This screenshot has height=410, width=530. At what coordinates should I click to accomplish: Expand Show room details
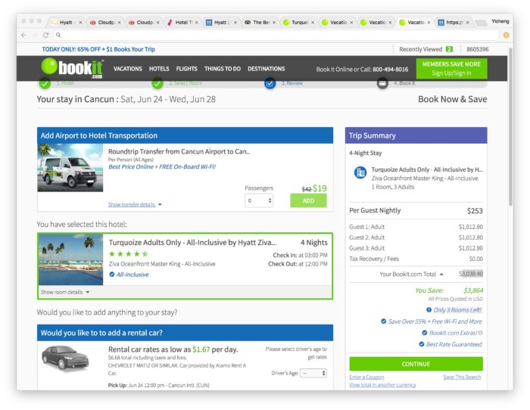point(65,292)
